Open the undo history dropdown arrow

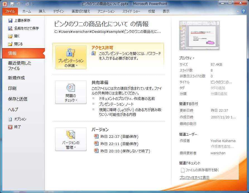coord(23,4)
